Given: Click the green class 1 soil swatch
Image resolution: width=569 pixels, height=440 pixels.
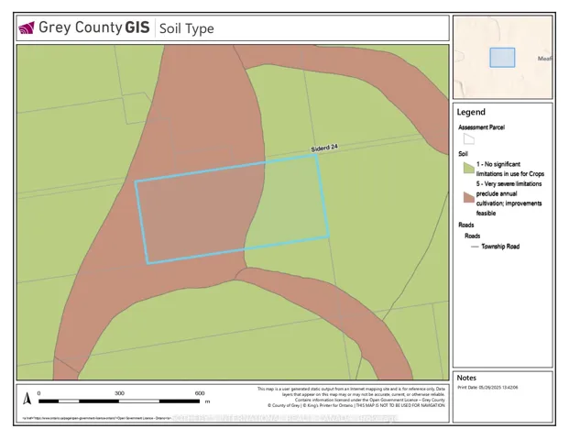Looking at the screenshot, I should click(468, 168).
